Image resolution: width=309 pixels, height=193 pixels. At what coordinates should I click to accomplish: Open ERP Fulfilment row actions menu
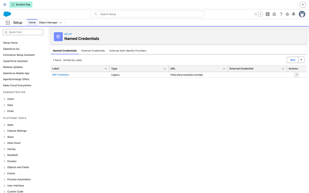(x=297, y=75)
